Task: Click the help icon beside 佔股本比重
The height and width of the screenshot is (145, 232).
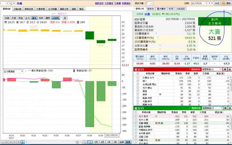Action: pos(160,45)
